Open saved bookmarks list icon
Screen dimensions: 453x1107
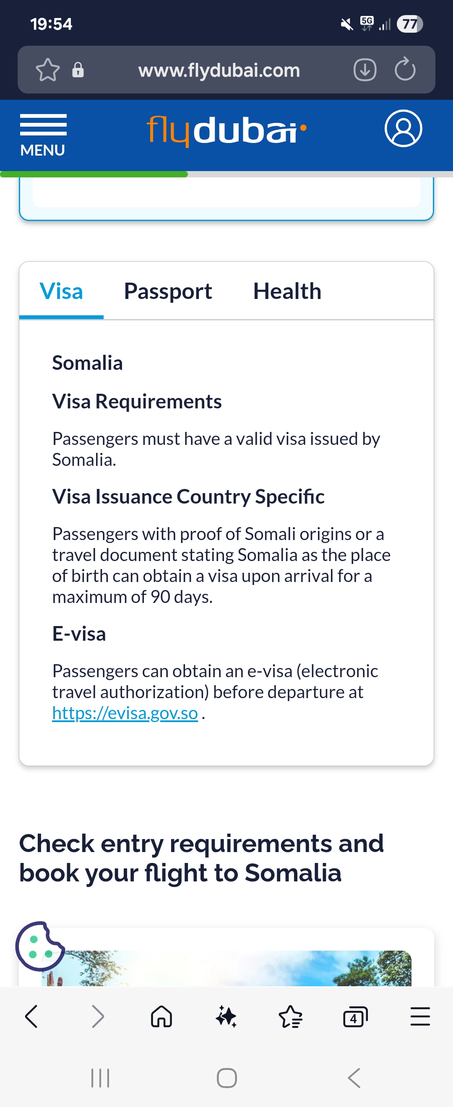click(x=291, y=1017)
